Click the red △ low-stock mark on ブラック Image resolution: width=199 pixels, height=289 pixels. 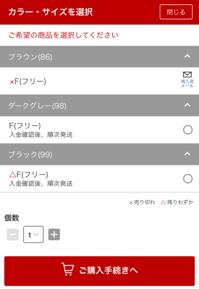(x=13, y=174)
